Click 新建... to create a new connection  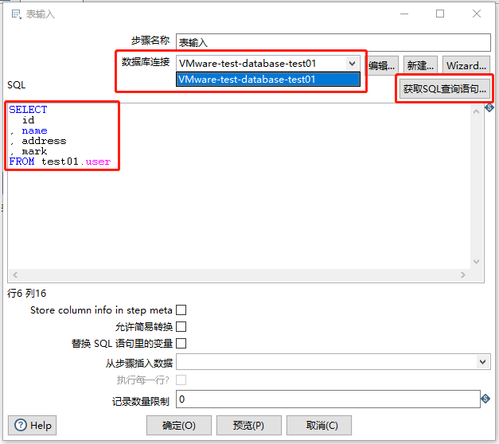420,66
